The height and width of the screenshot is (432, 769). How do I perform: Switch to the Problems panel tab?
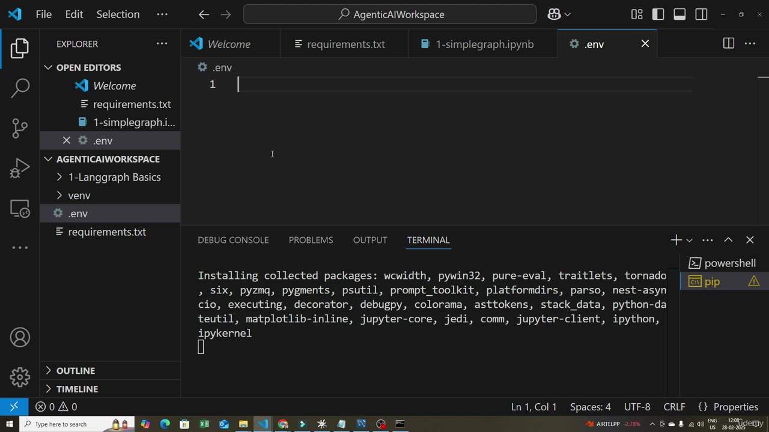click(x=311, y=240)
